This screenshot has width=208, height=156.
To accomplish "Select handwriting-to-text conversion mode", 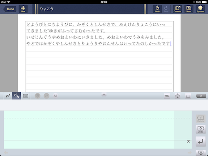I will [17, 96].
